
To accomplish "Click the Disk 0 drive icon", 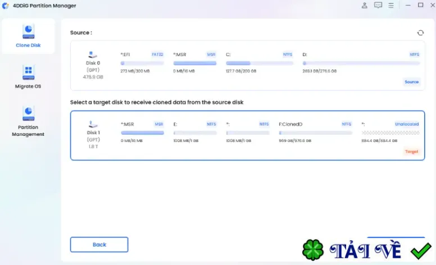I will (93, 54).
